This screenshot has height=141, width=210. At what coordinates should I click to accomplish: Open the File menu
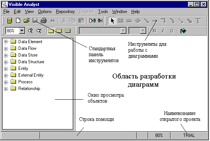coord(6,12)
